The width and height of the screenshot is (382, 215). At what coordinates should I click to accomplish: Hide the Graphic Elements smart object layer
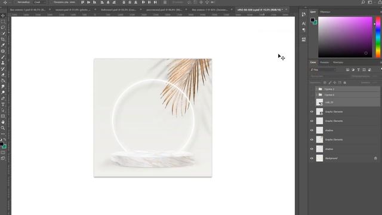pyautogui.click(x=312, y=112)
